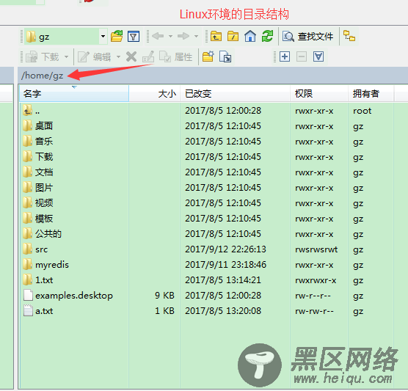The width and height of the screenshot is (408, 391).
Task: Click the open directory icon
Action: [117, 36]
